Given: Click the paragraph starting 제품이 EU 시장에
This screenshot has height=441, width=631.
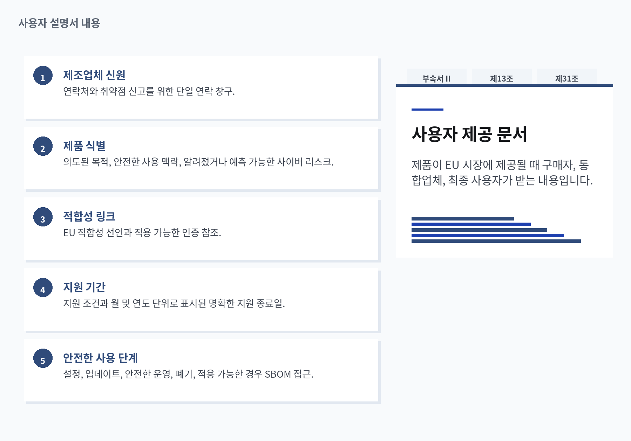Looking at the screenshot, I should 502,173.
